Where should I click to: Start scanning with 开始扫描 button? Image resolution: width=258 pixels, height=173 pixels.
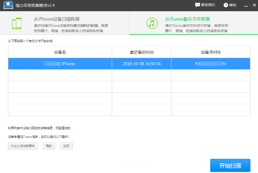(230, 165)
